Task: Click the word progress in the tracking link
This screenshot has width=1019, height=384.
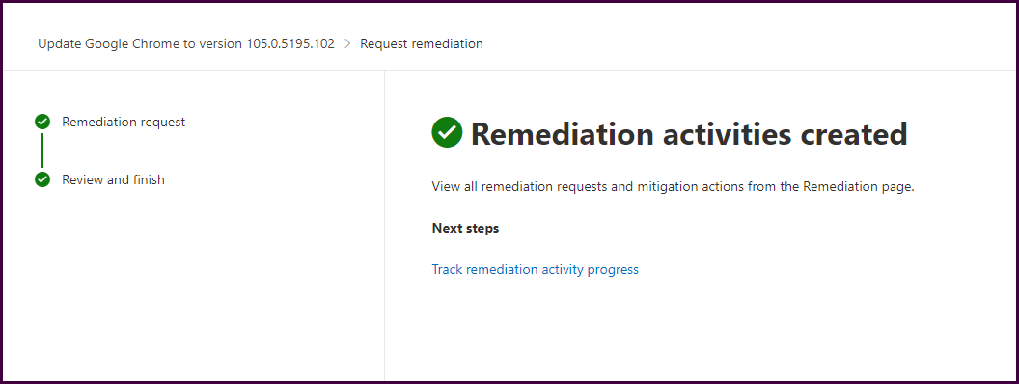Action: [x=613, y=269]
